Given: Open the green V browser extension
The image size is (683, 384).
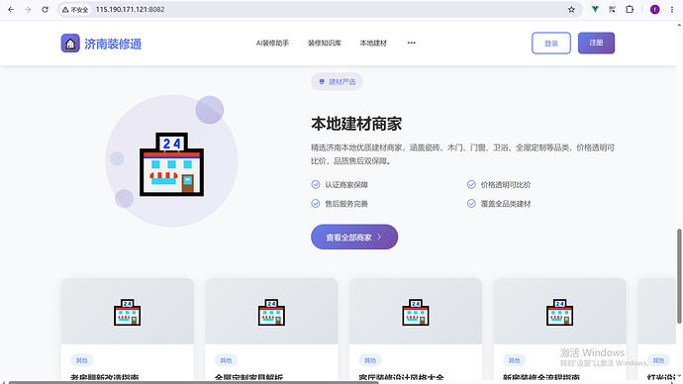Looking at the screenshot, I should (595, 9).
